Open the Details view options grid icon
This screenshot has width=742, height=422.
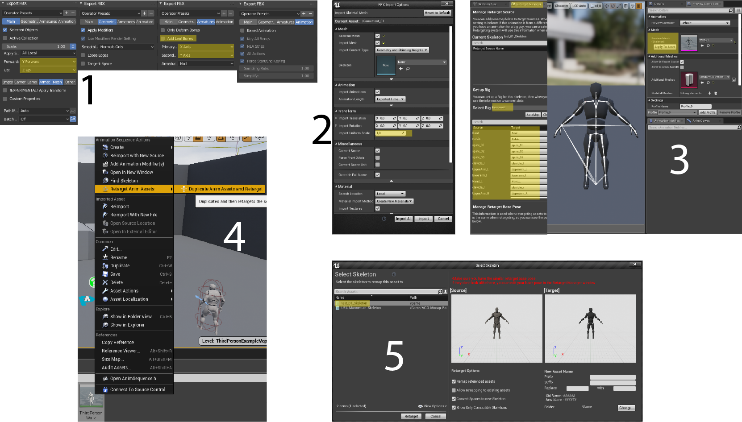(738, 10)
